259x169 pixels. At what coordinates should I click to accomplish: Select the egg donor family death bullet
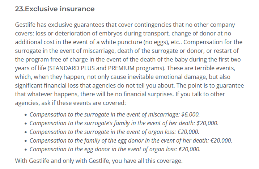(131, 140)
